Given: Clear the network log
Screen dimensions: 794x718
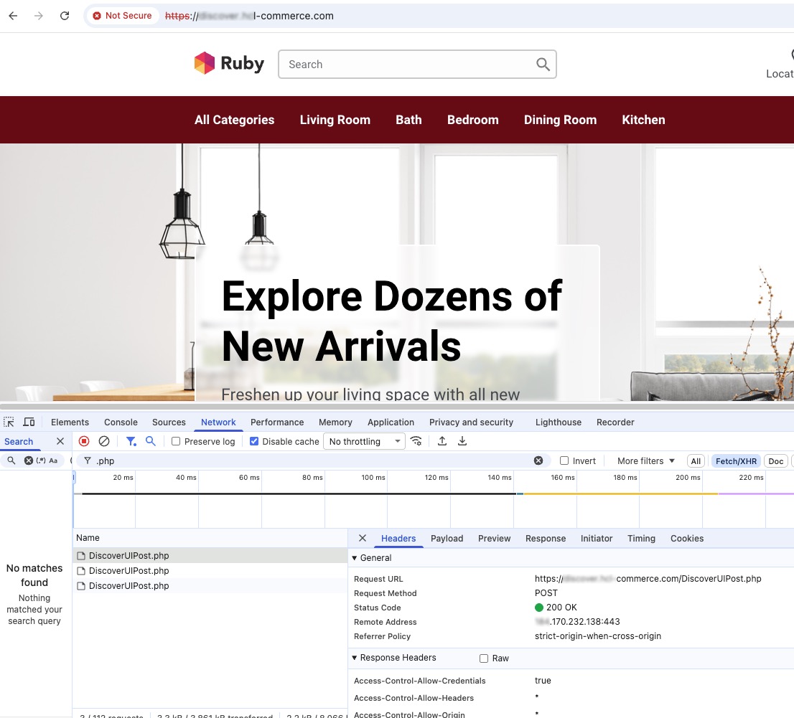Looking at the screenshot, I should click(x=104, y=441).
